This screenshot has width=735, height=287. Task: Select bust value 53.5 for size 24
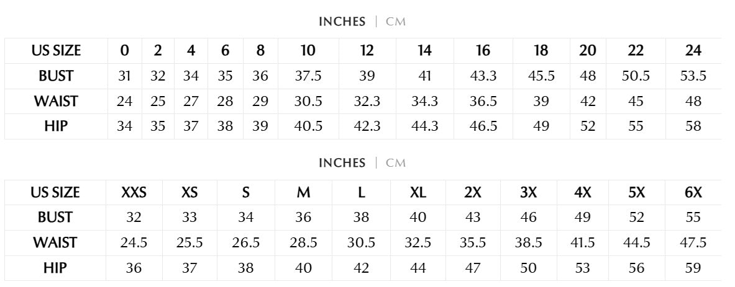point(693,76)
